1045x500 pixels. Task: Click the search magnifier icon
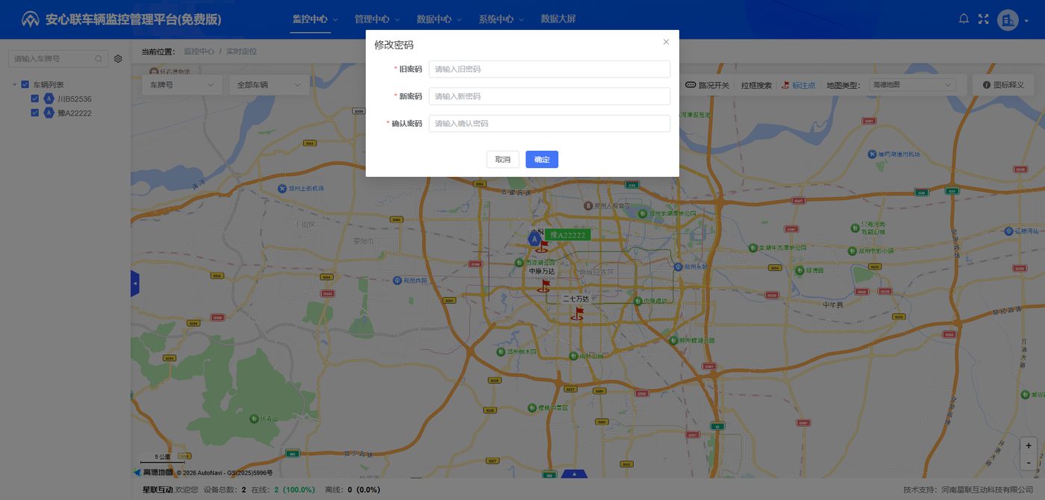click(99, 59)
